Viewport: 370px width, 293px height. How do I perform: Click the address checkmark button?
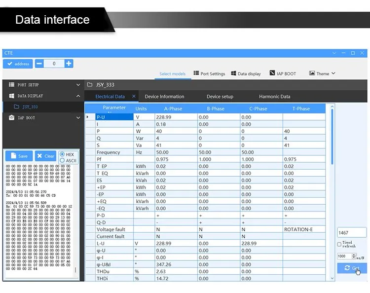18,64
